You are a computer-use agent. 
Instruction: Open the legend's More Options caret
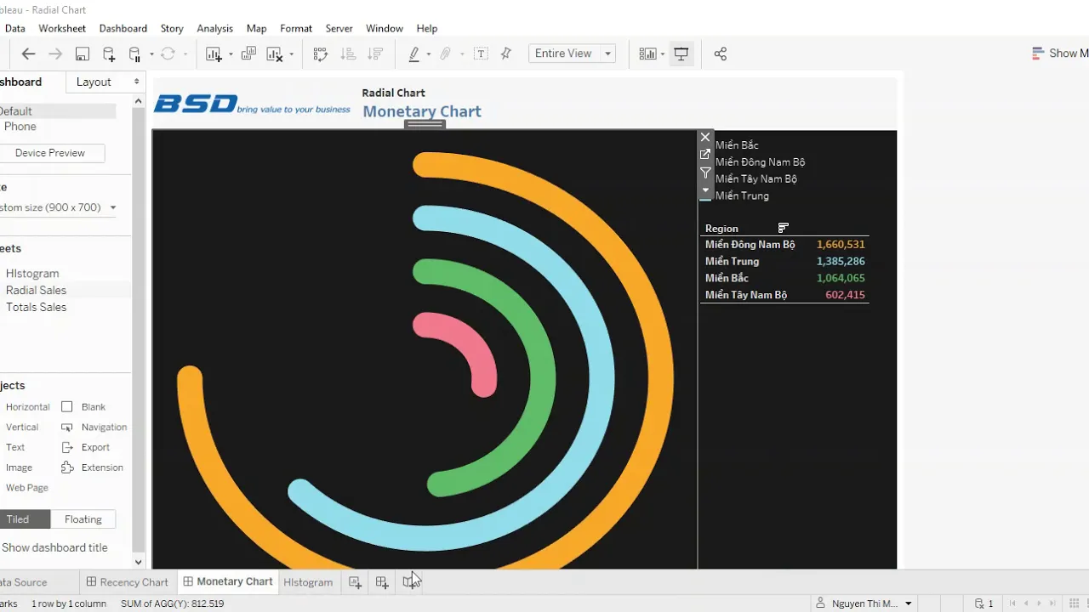point(705,190)
